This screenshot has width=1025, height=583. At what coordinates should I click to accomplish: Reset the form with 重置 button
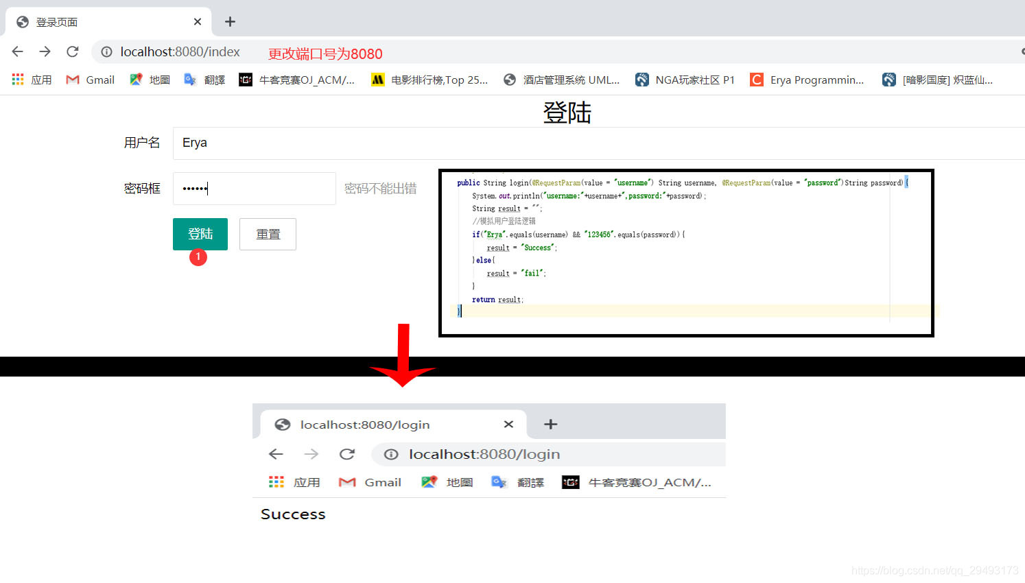pos(268,234)
